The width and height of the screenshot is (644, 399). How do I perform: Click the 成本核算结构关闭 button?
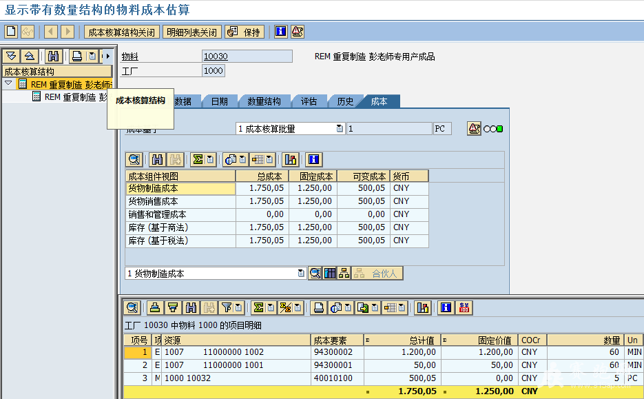point(122,32)
